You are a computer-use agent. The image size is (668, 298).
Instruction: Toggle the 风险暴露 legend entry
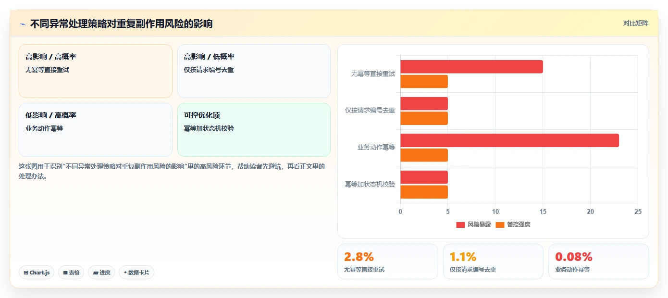(473, 224)
